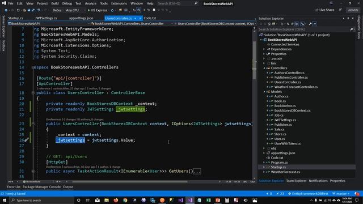363x204 pixels.
Task: Open the Windows Start menu
Action: (x=5, y=200)
